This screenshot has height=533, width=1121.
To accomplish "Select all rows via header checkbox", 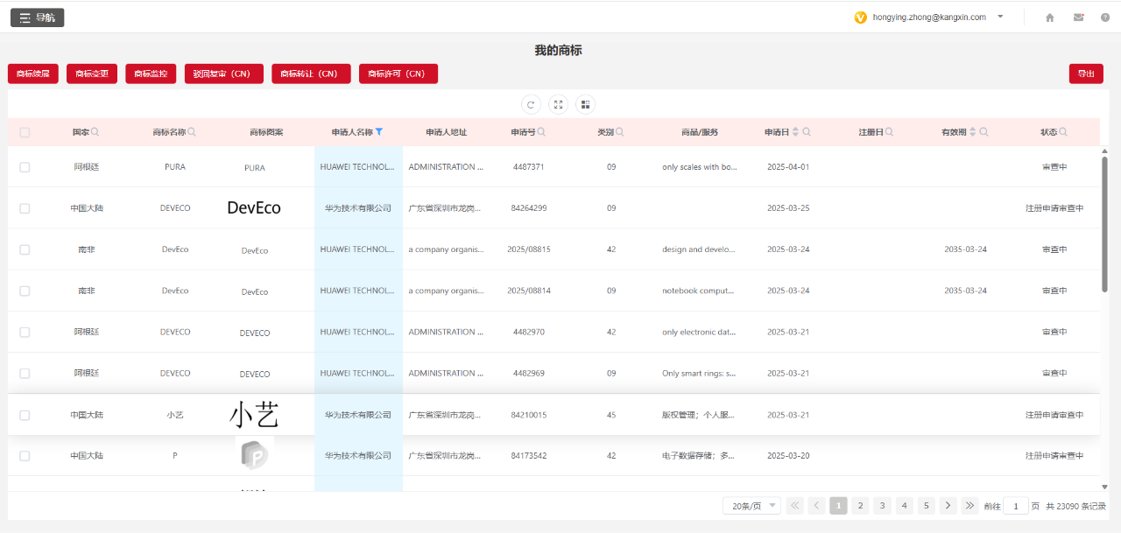I will pos(25,131).
